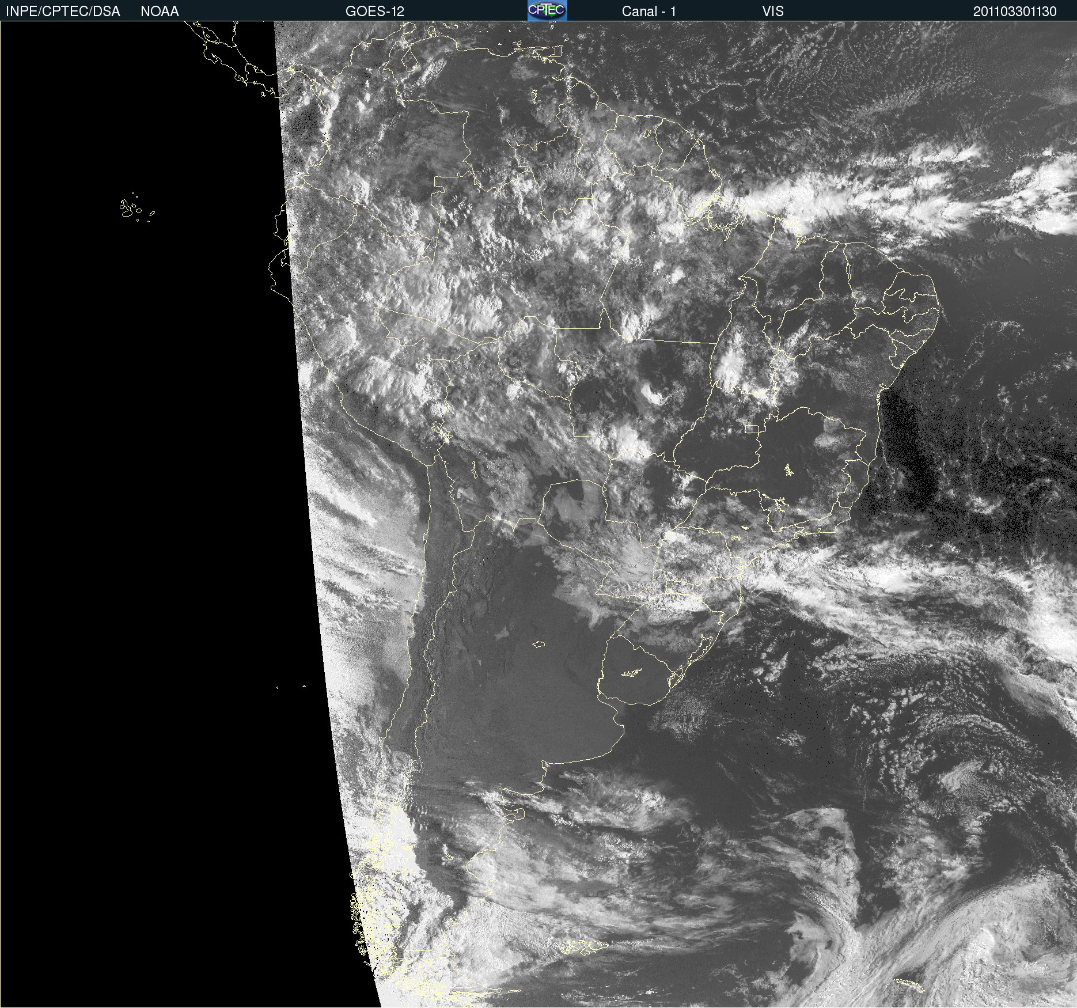Click the 'NOAA' label in header
This screenshot has width=1077, height=1008.
pos(160,12)
